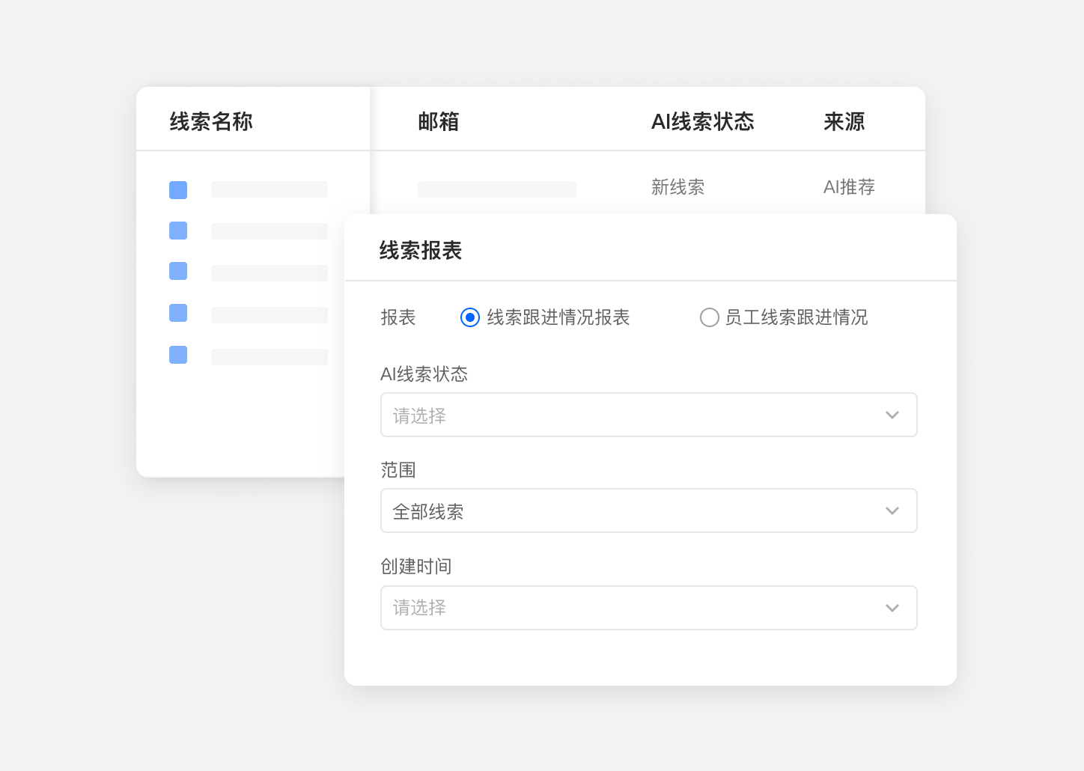1084x771 pixels.
Task: Click the second blue square row icon
Action: pos(178,231)
